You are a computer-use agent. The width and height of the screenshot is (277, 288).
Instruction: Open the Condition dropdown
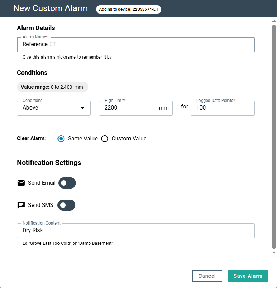[x=54, y=108]
